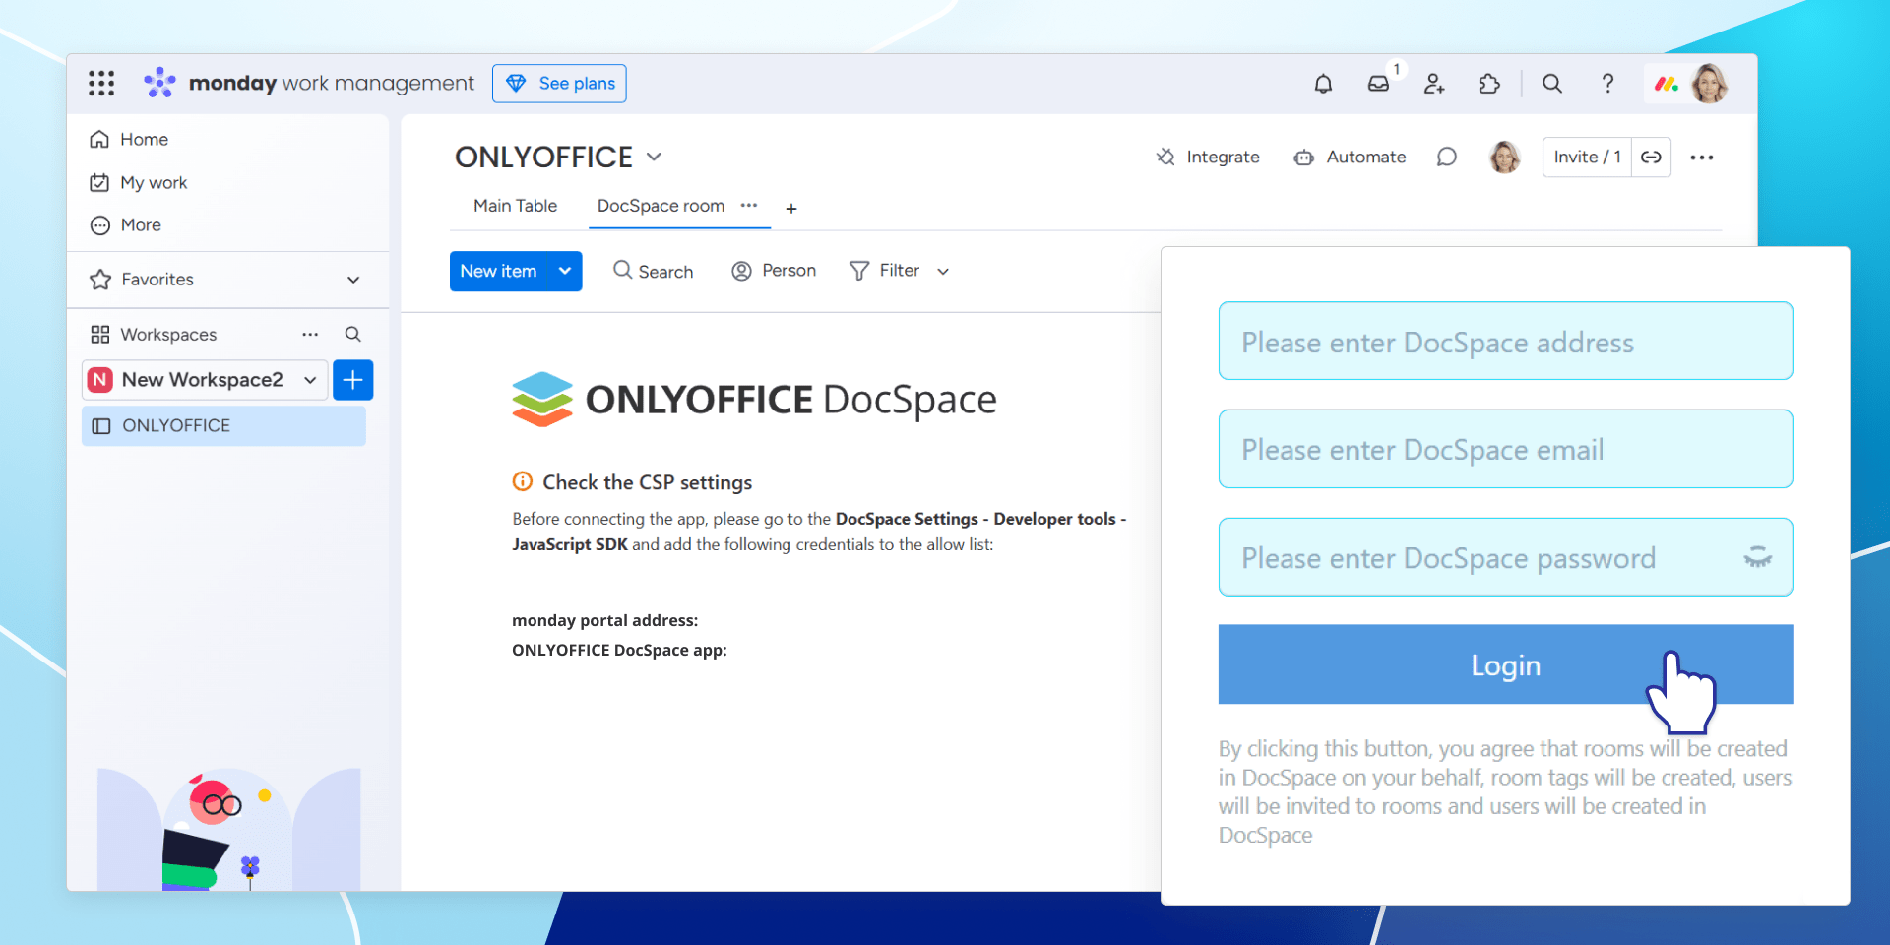
Task: Expand the Favorites chevron
Action: pyautogui.click(x=353, y=280)
